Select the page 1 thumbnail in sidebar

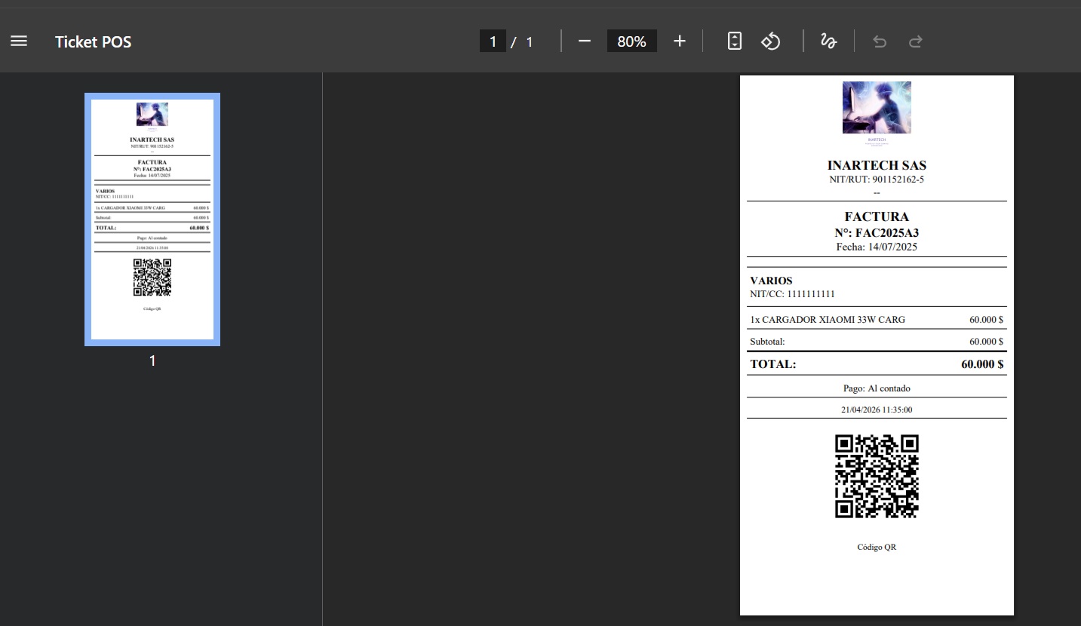coord(152,219)
